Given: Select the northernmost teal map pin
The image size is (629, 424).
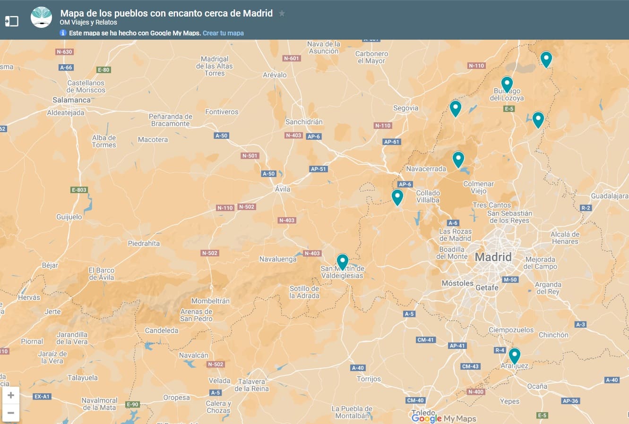Looking at the screenshot, I should (x=546, y=59).
